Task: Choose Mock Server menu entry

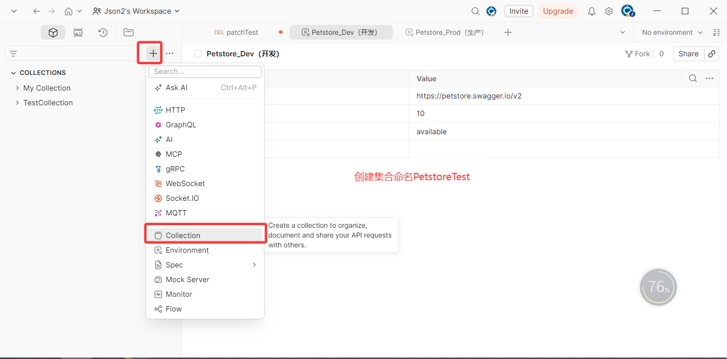Action: pos(205,280)
